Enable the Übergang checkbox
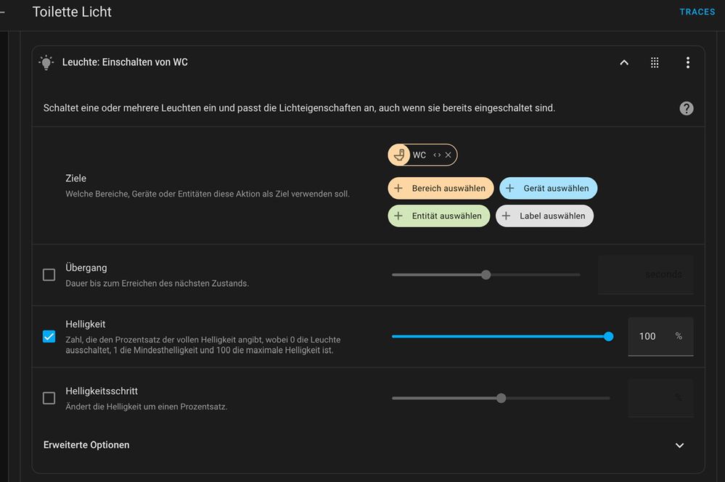Viewport: 725px width, 482px height. 49,275
